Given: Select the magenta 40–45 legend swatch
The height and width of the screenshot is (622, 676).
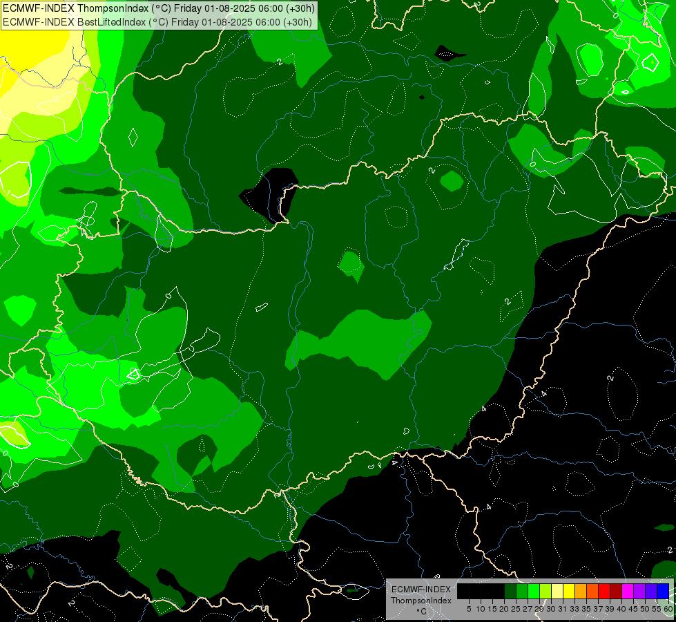Looking at the screenshot, I should click(628, 591).
